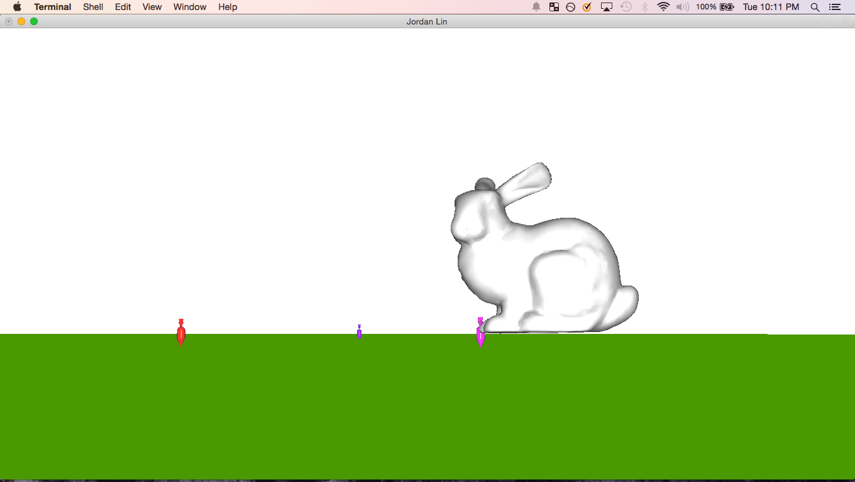The width and height of the screenshot is (855, 482).
Task: Click the checkered grid menu bar icon
Action: click(554, 7)
